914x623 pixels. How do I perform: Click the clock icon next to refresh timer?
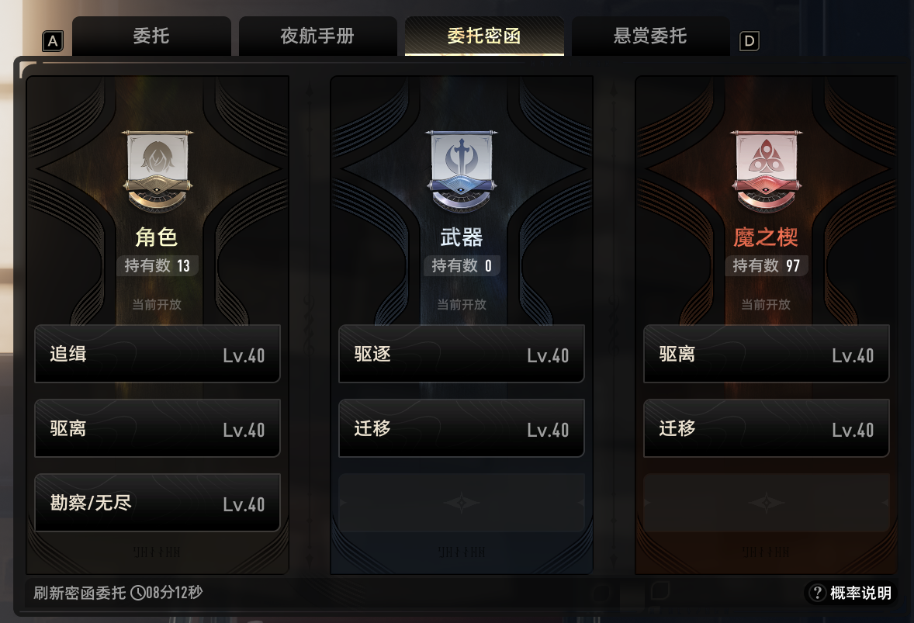click(137, 593)
